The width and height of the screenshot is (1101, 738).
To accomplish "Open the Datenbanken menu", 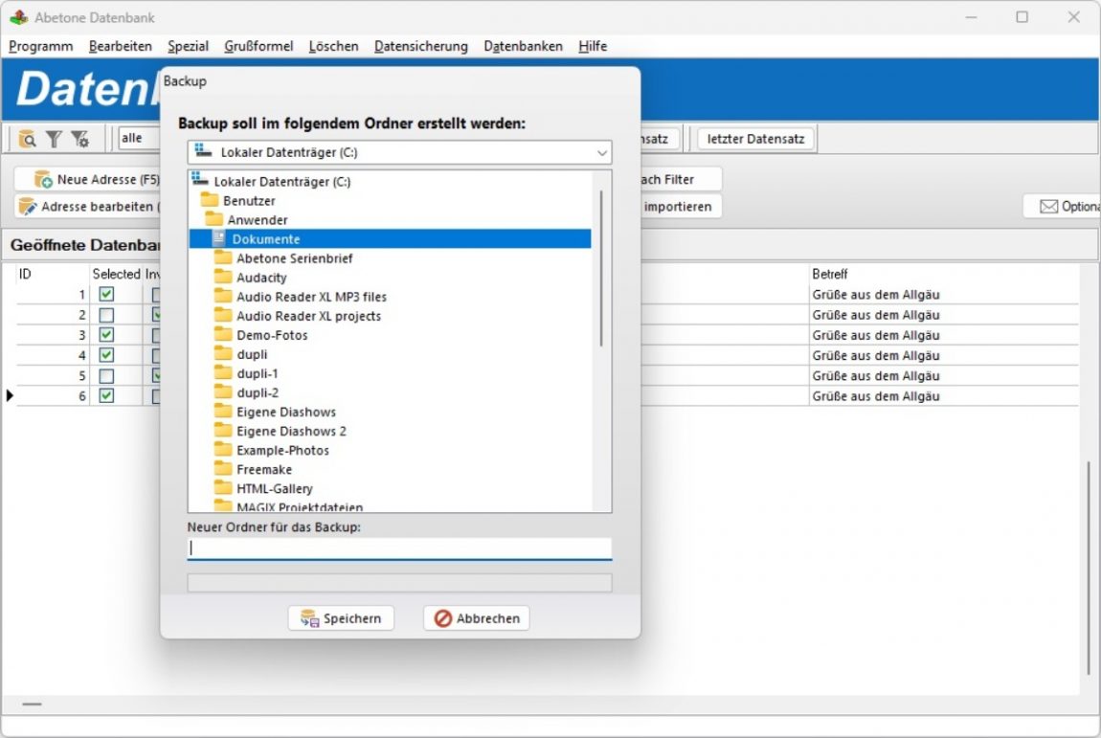I will click(x=523, y=46).
